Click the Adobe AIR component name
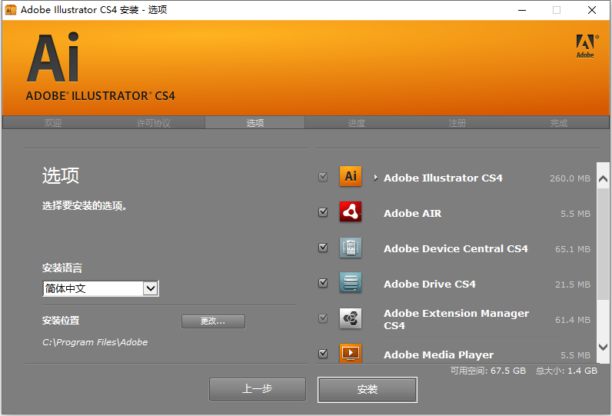 pos(413,214)
